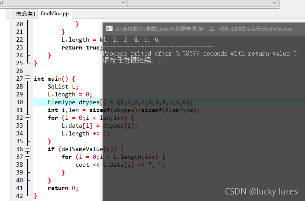The width and height of the screenshot is (305, 201).
Task: Open the left class dropdown at the top
Action: point(123,3)
